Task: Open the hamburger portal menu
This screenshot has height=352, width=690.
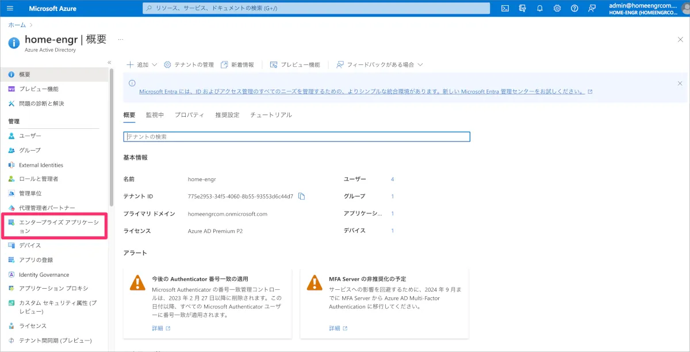Action: click(x=10, y=9)
